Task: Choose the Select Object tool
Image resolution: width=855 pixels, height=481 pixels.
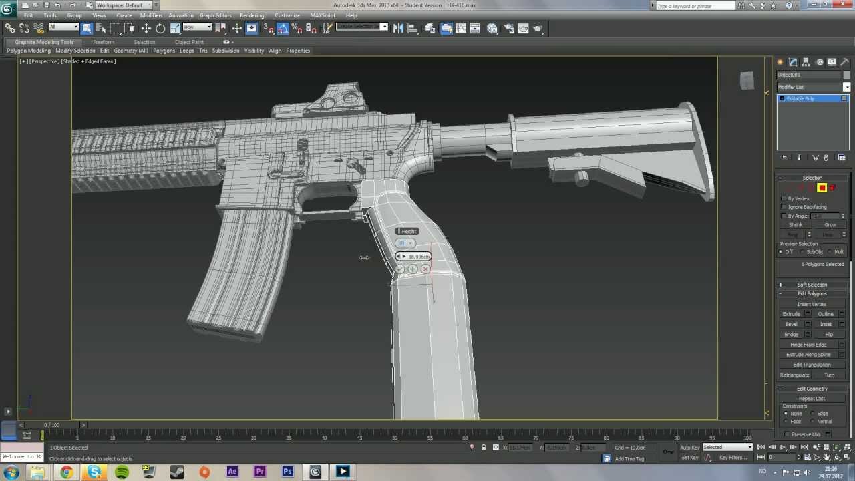Action: coord(87,28)
